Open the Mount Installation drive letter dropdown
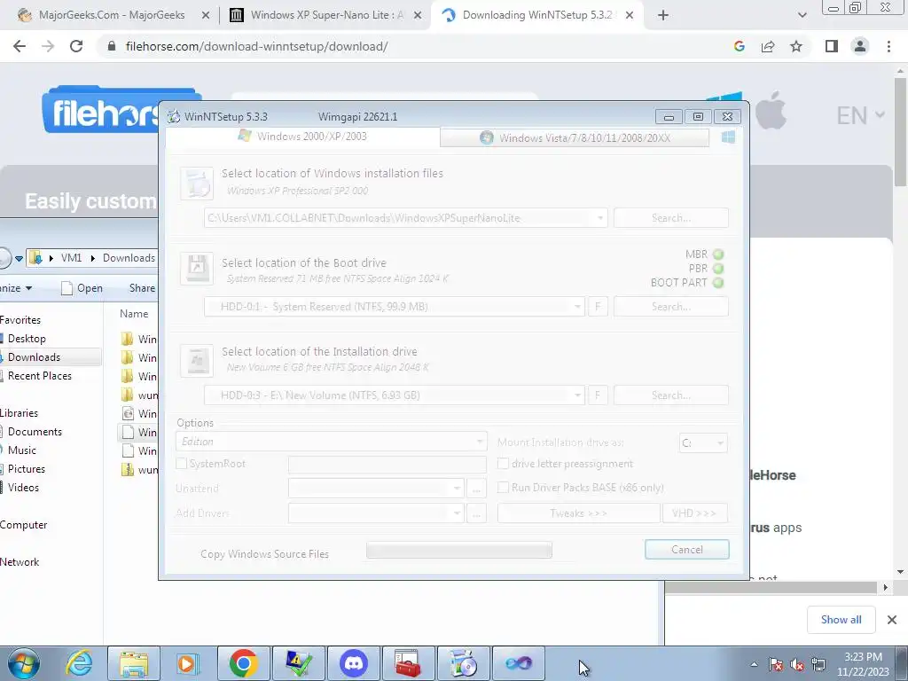 703,443
